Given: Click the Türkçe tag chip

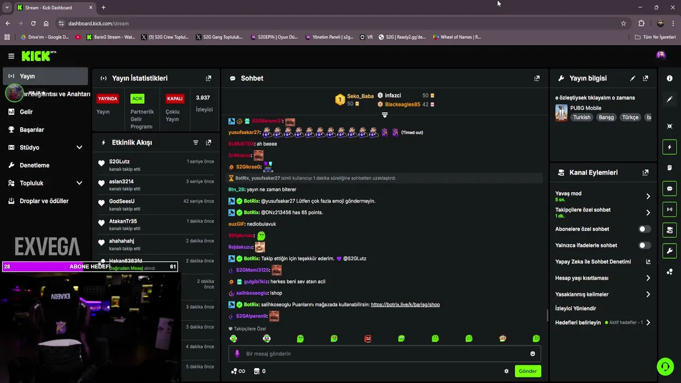Looking at the screenshot, I should point(630,118).
